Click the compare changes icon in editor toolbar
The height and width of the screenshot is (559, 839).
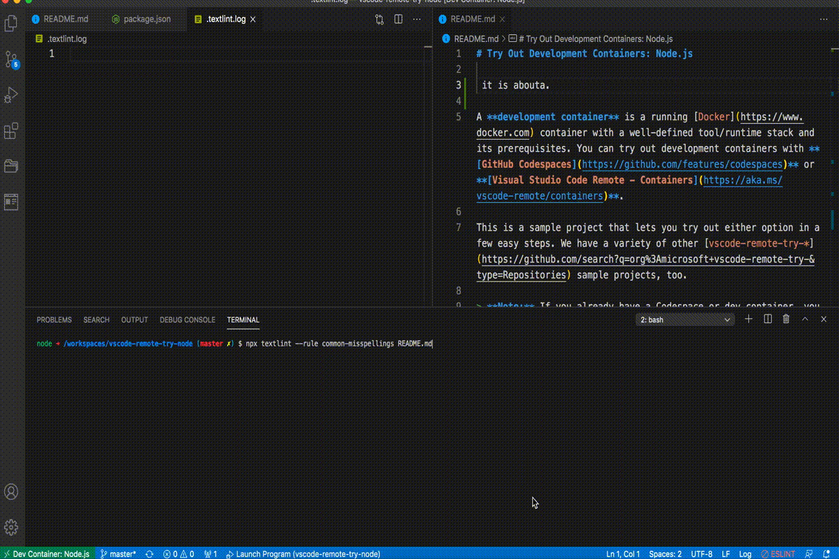pyautogui.click(x=380, y=19)
